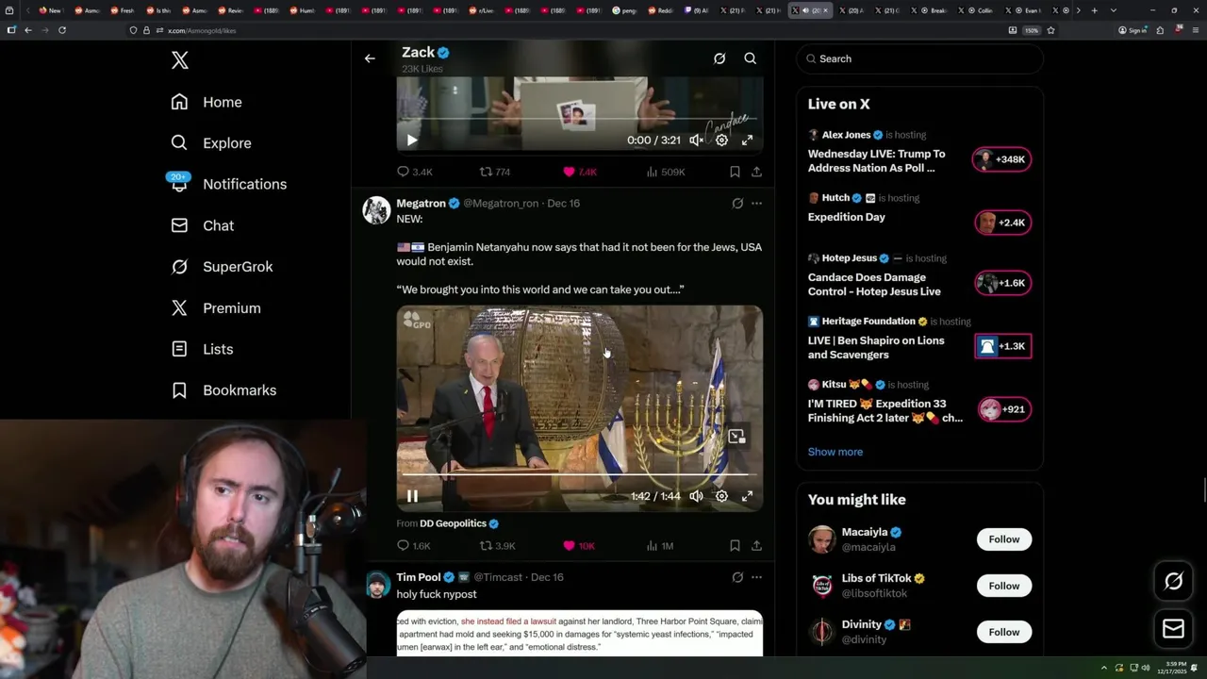Follow Macaiyla
1207x679 pixels.
point(1003,539)
